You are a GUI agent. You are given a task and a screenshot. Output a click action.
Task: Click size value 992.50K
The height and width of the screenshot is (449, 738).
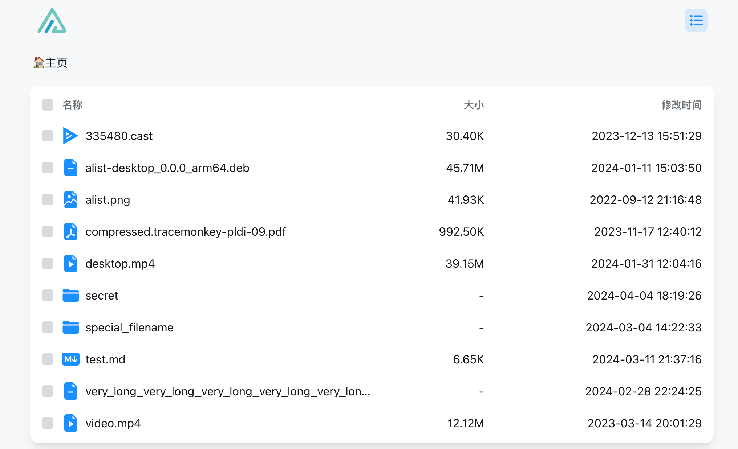pyautogui.click(x=461, y=232)
